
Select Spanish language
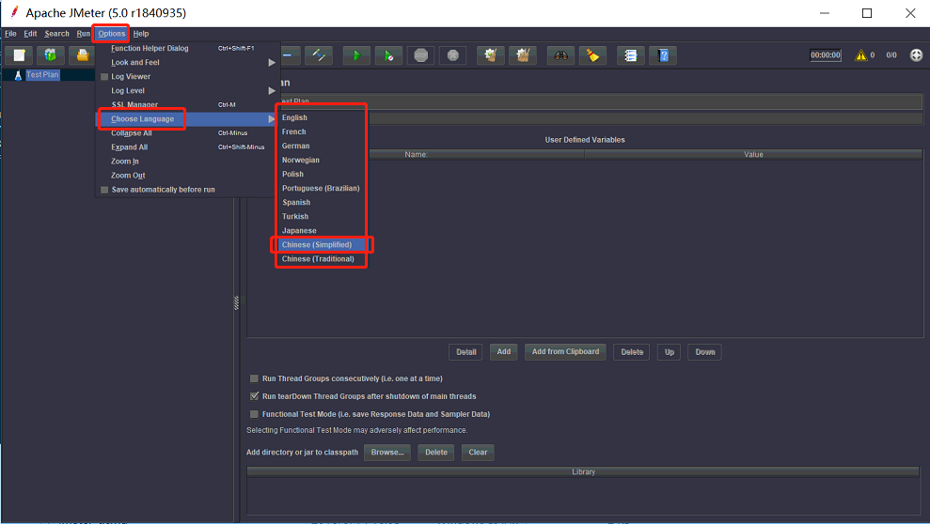321,203
